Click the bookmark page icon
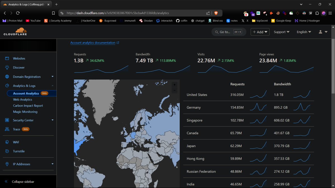335x188 pixels. pos(53,13)
